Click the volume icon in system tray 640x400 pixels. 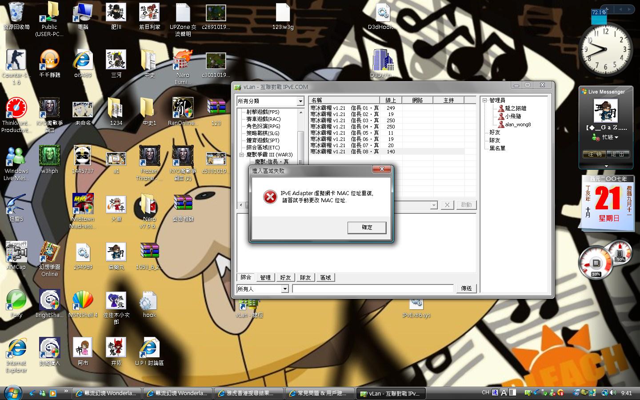click(x=613, y=393)
